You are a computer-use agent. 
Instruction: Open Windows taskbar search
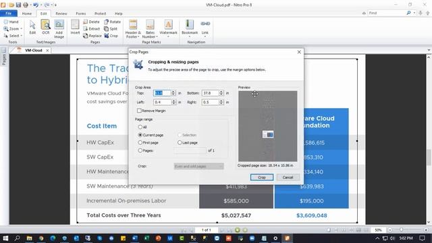(17, 238)
